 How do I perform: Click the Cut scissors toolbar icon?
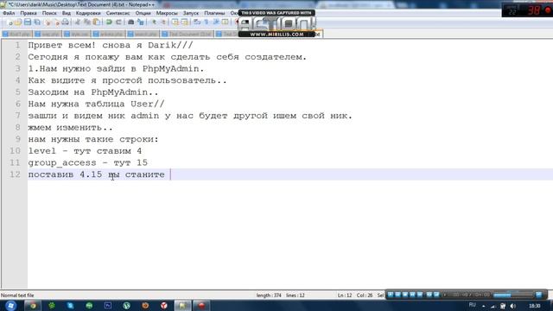click(x=78, y=22)
